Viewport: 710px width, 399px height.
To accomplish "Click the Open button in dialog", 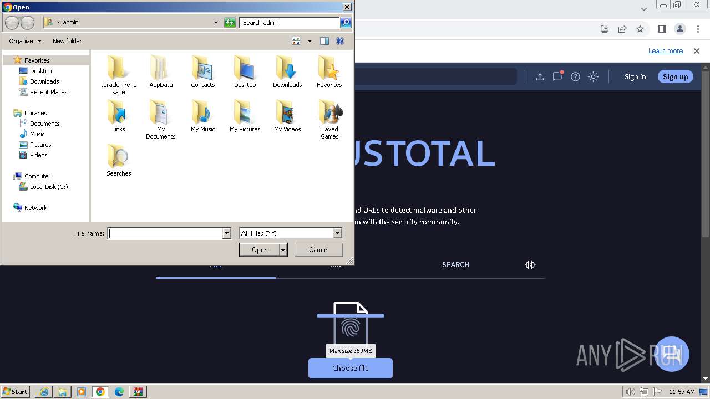I will click(260, 250).
